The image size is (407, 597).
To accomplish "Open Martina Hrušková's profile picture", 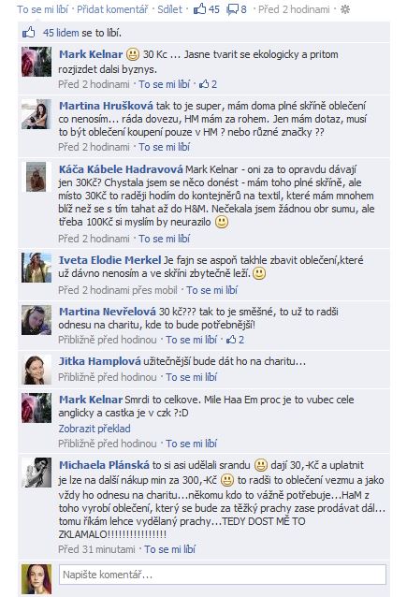I will coord(36,114).
